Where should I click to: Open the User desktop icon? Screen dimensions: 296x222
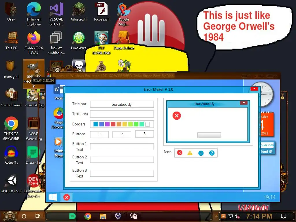click(11, 12)
